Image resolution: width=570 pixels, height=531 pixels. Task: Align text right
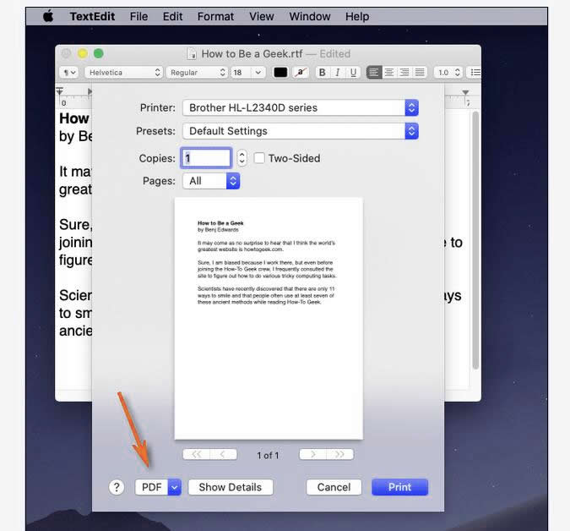pos(404,73)
